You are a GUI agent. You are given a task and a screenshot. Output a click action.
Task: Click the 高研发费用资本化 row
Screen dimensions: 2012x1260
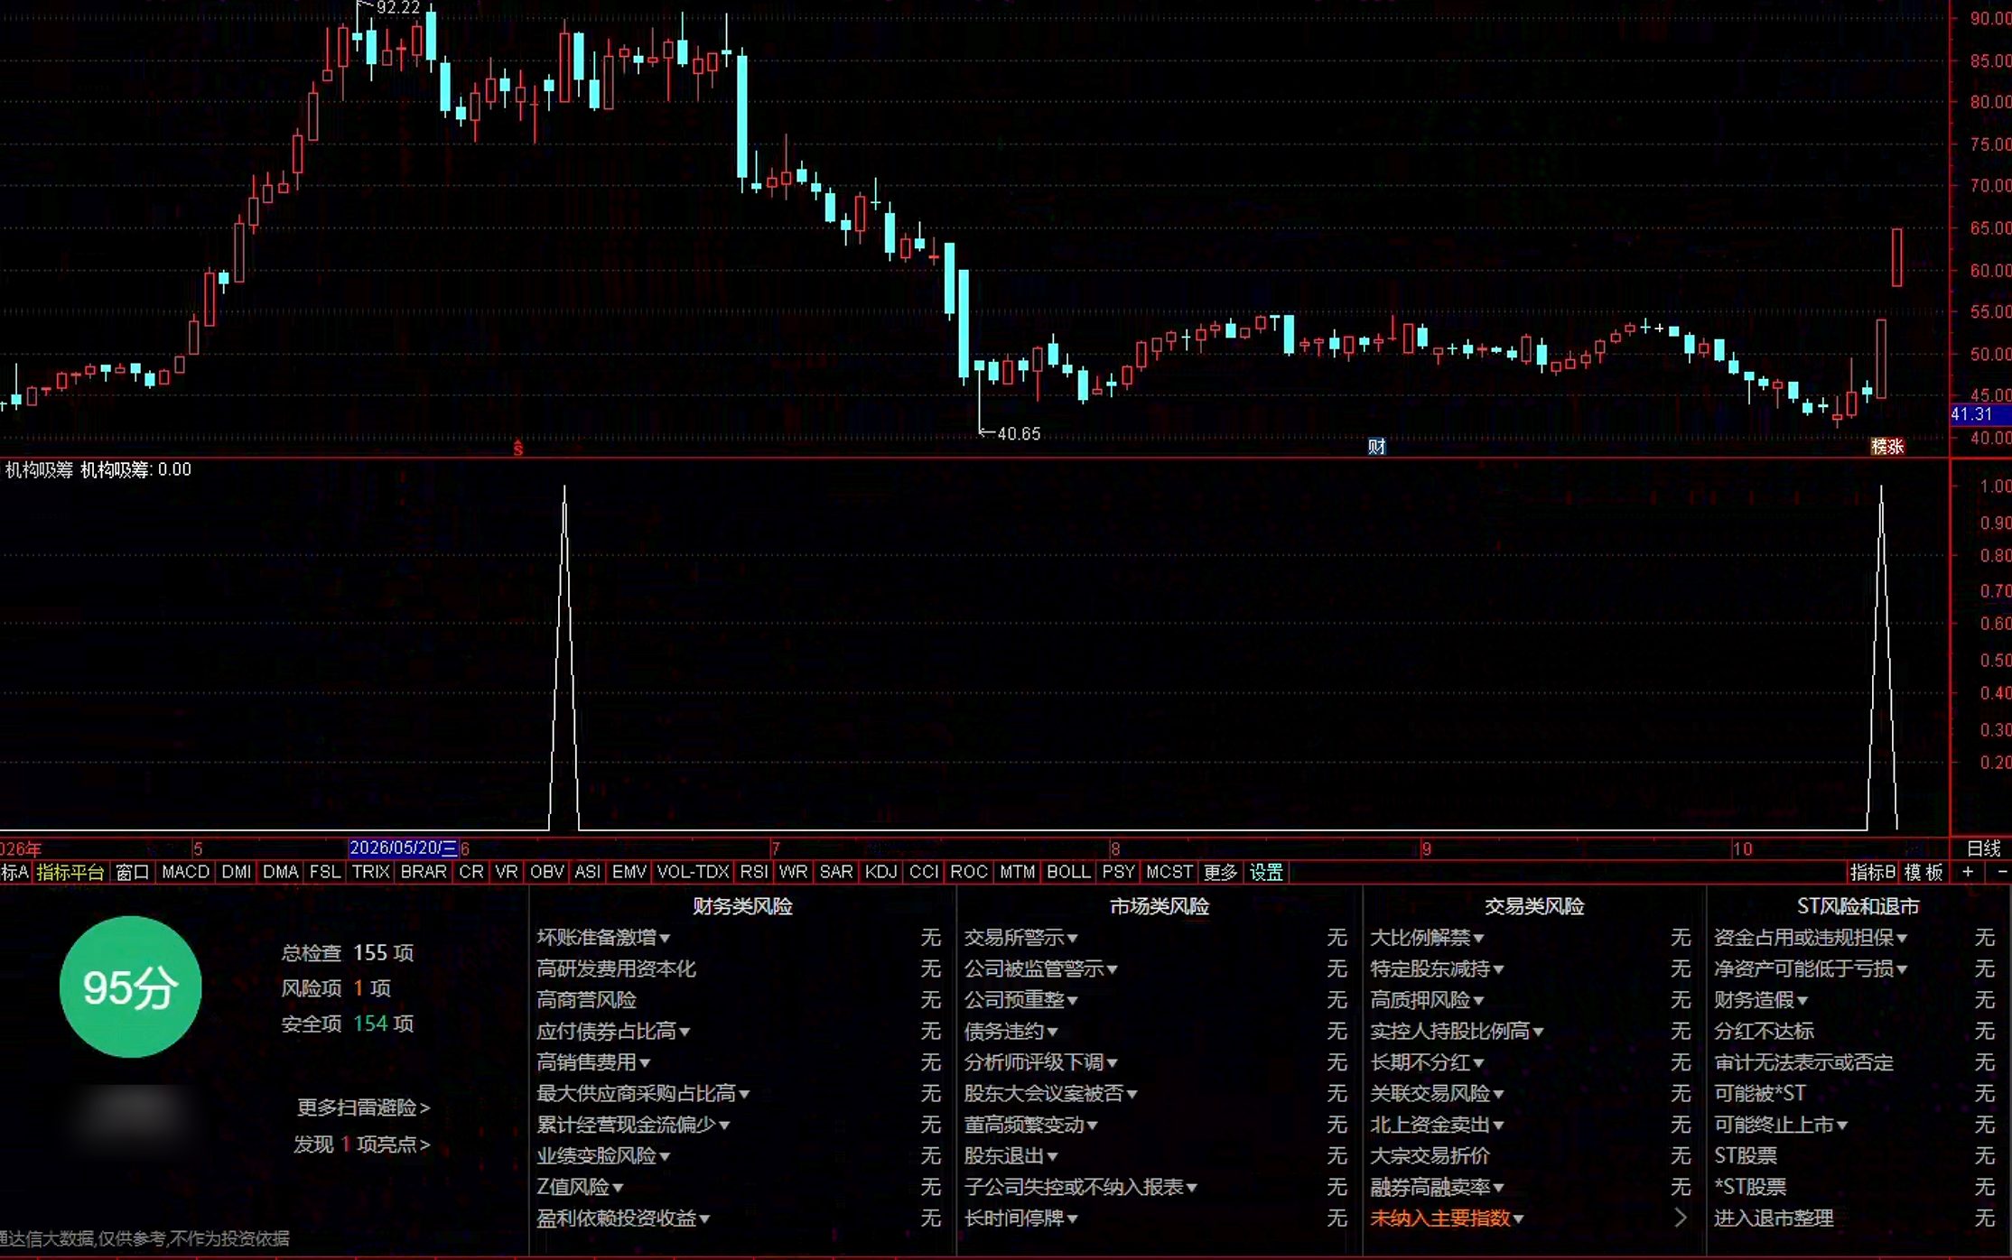[739, 968]
